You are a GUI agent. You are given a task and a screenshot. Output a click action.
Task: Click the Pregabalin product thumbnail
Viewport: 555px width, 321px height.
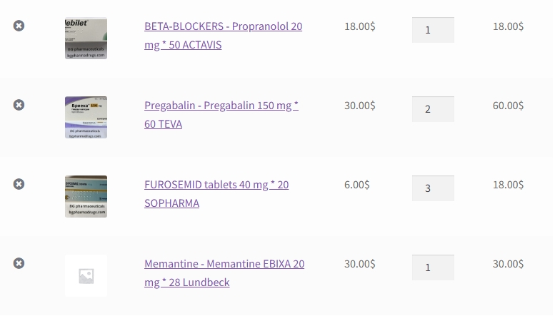86,118
